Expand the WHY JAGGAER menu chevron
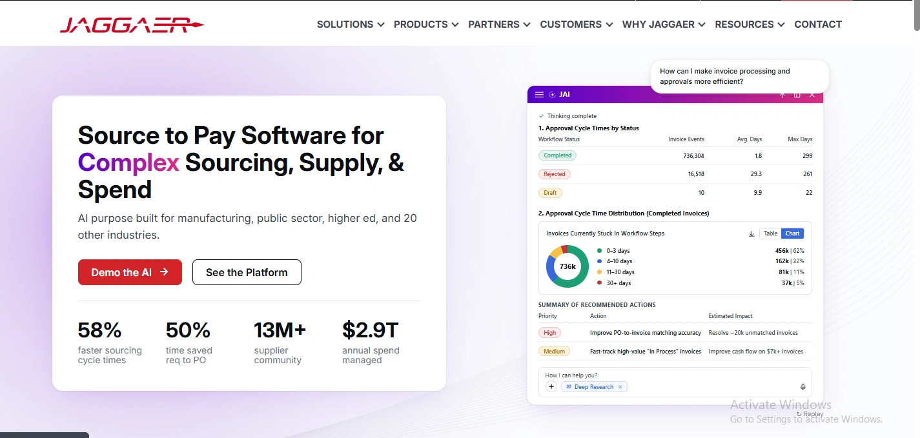 (x=702, y=25)
